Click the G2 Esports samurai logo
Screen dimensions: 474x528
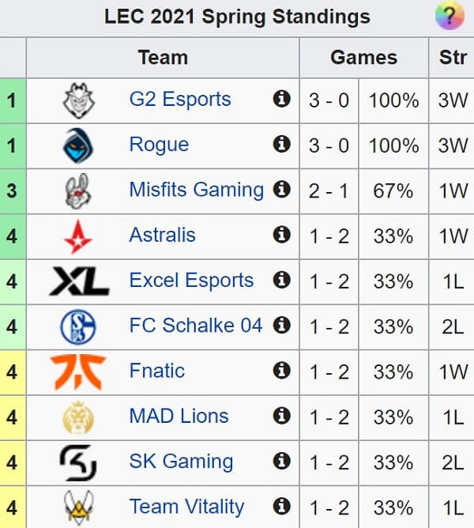tap(79, 100)
